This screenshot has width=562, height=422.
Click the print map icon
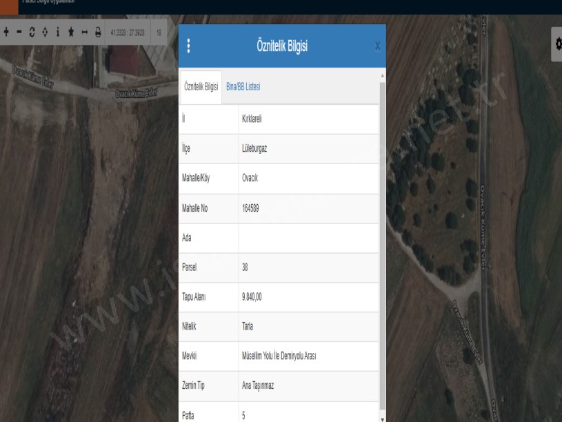tap(97, 32)
